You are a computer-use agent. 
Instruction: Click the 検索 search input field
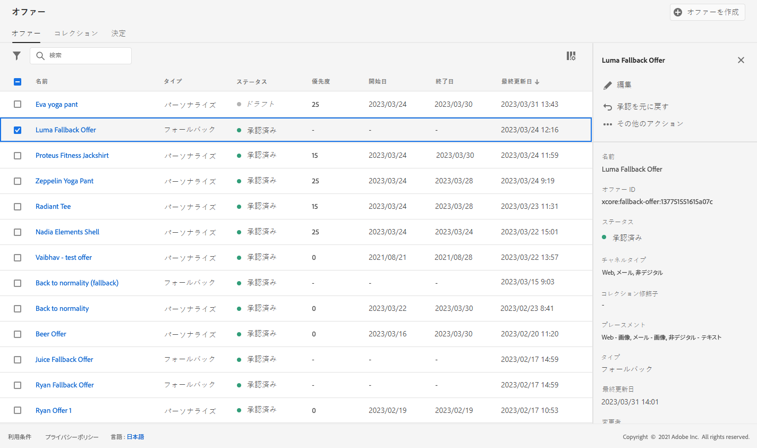(x=81, y=56)
